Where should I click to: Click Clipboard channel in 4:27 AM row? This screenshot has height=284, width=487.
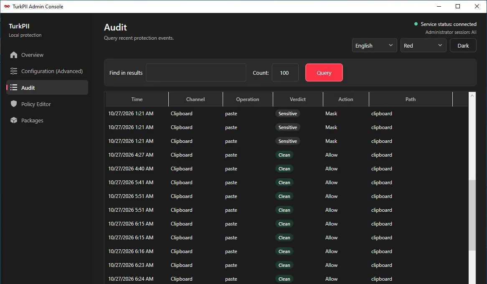click(x=181, y=155)
